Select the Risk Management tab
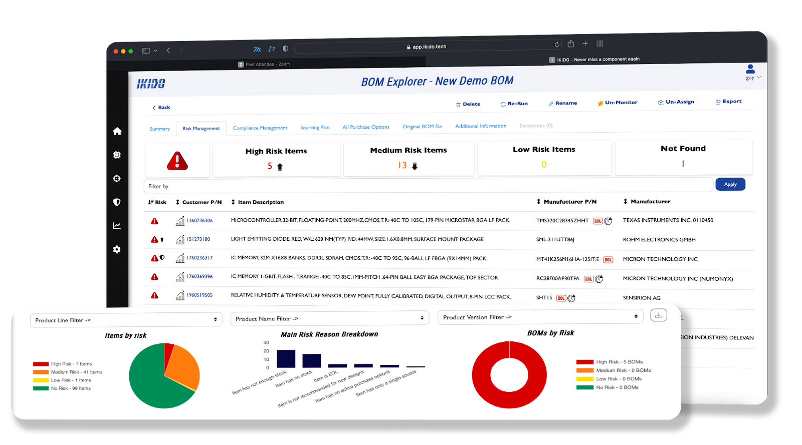Viewport: 802px width, 445px height. tap(201, 129)
